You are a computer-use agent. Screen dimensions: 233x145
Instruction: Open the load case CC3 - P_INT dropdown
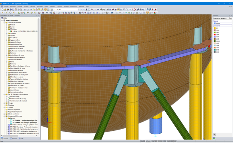tap(79, 9)
